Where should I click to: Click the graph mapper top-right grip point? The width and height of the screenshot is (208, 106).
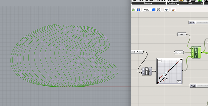coord(181,59)
